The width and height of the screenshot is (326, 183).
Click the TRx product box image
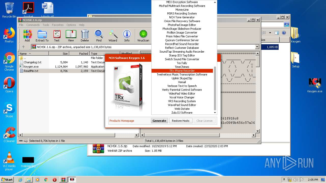128,88
